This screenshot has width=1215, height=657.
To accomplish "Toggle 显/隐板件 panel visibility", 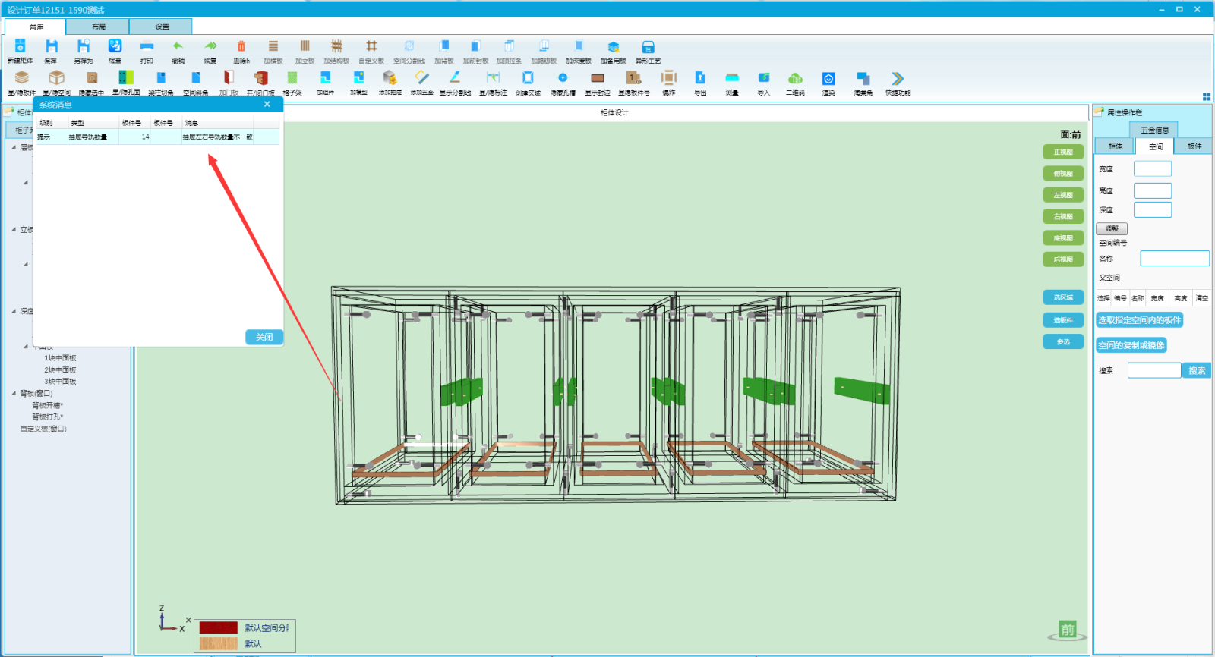I will point(22,78).
